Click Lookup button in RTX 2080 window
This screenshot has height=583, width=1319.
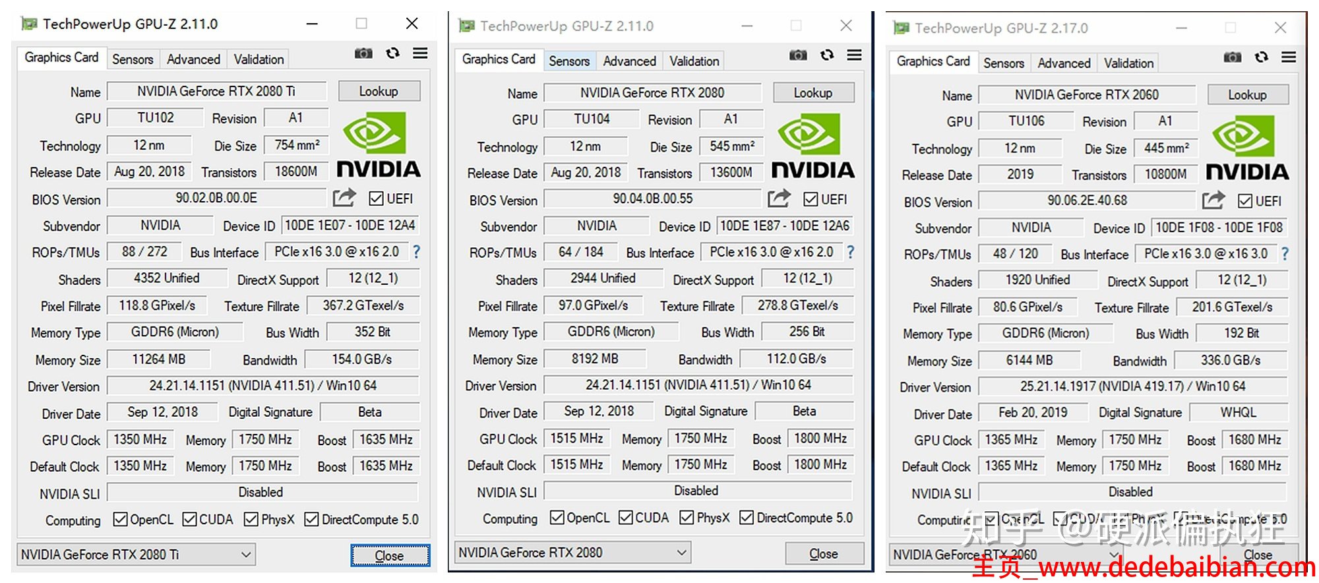pyautogui.click(x=813, y=93)
